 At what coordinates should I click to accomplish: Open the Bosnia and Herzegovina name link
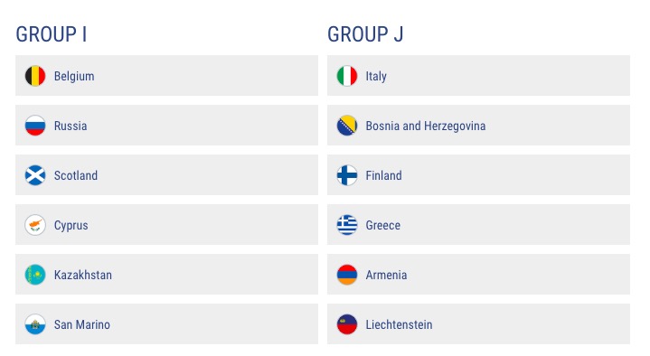click(426, 126)
